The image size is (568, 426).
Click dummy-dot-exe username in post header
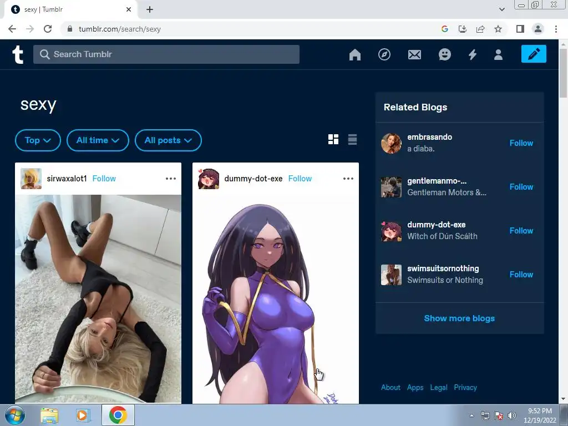click(253, 179)
